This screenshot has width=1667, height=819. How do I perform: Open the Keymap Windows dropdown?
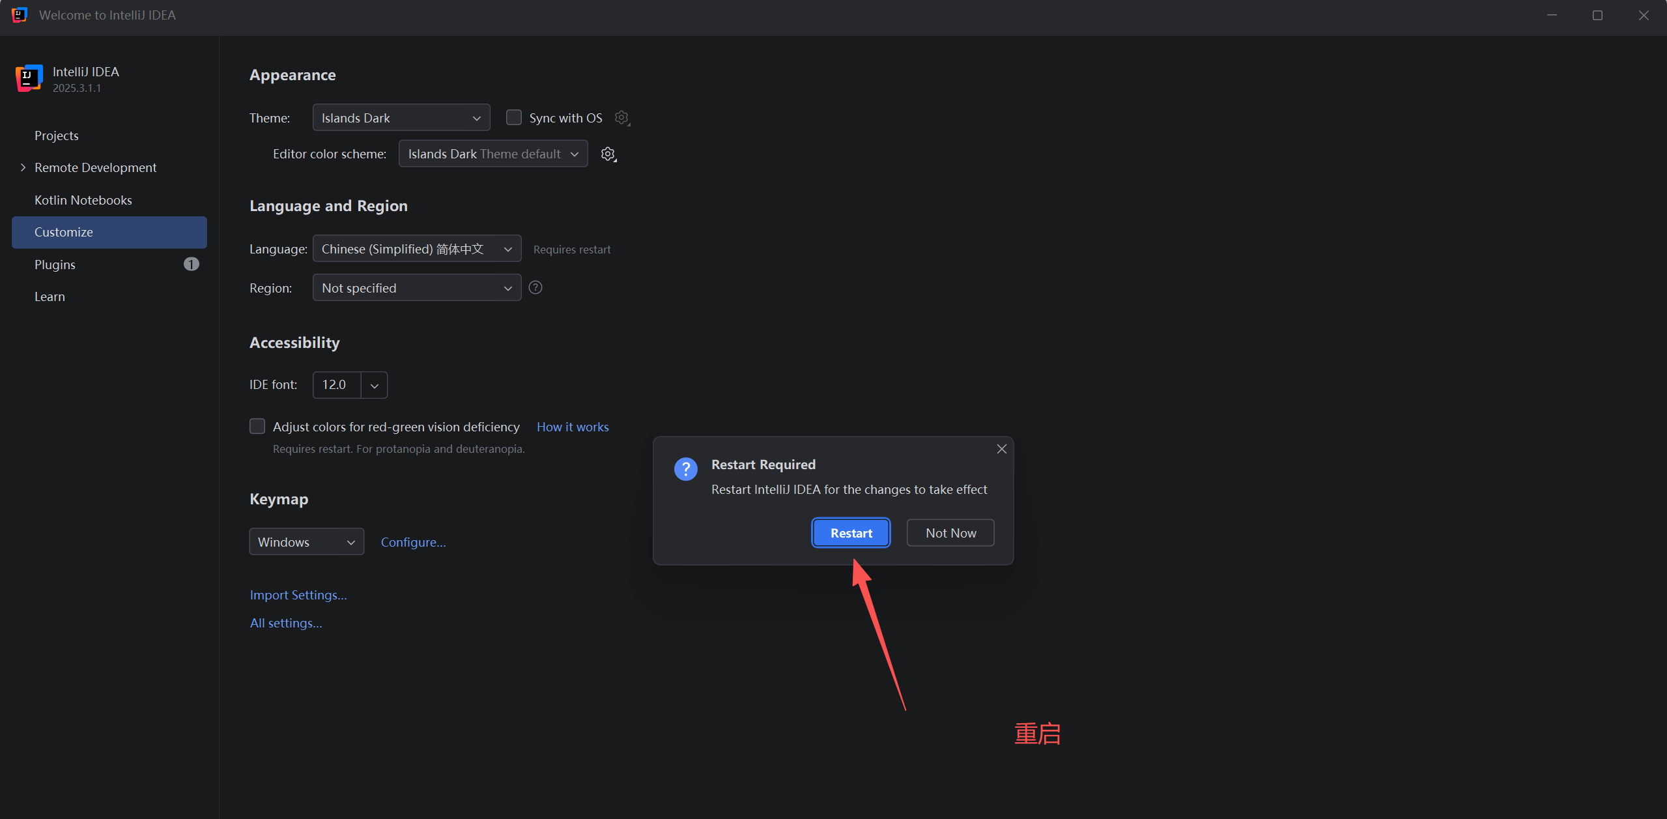pos(306,541)
